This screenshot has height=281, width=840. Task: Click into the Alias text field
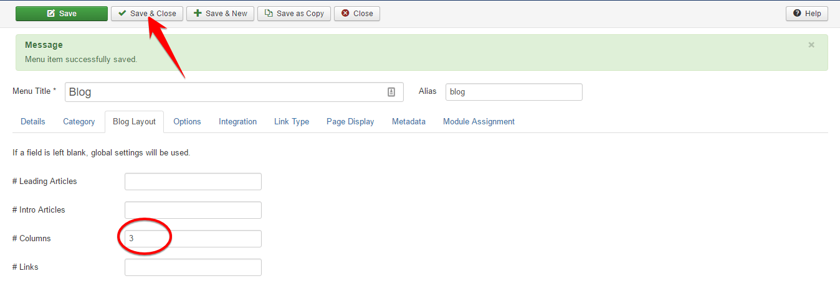tap(513, 92)
